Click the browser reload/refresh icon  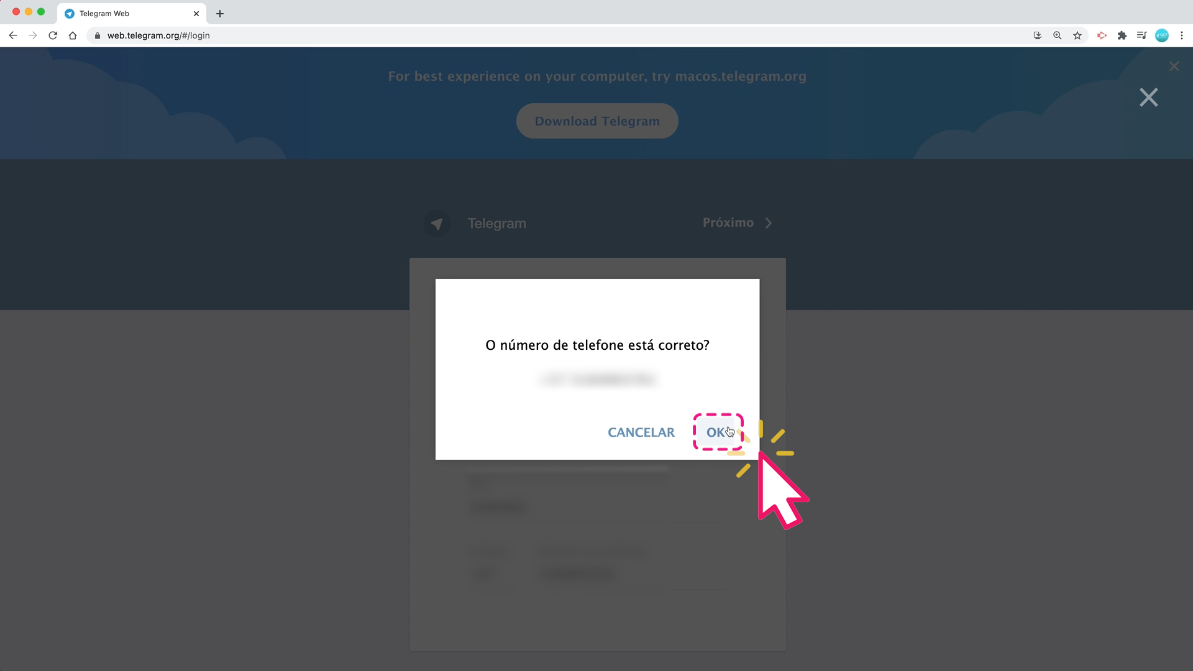(x=52, y=35)
